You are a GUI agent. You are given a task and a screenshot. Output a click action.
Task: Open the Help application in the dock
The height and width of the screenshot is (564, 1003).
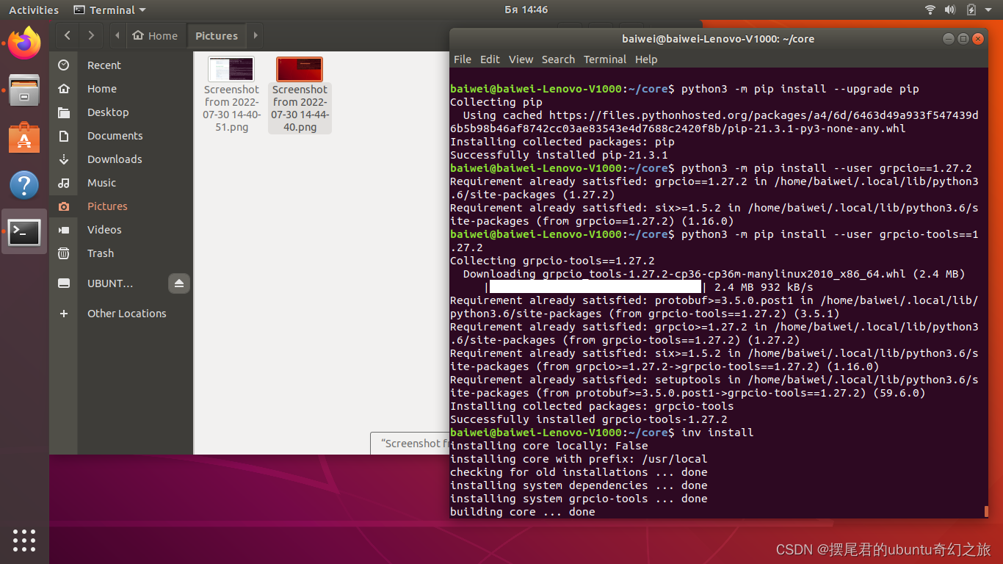pyautogui.click(x=24, y=185)
